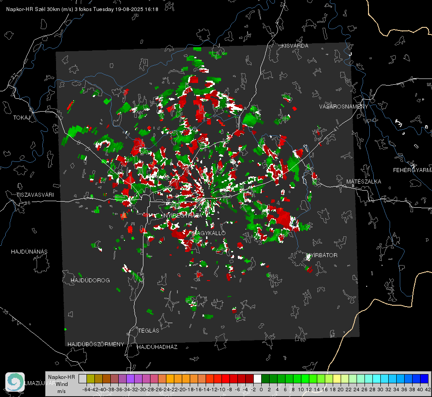The image size is (432, 397).
Task: Select the pale yellow legend swatch
Action: pyautogui.click(x=337, y=378)
